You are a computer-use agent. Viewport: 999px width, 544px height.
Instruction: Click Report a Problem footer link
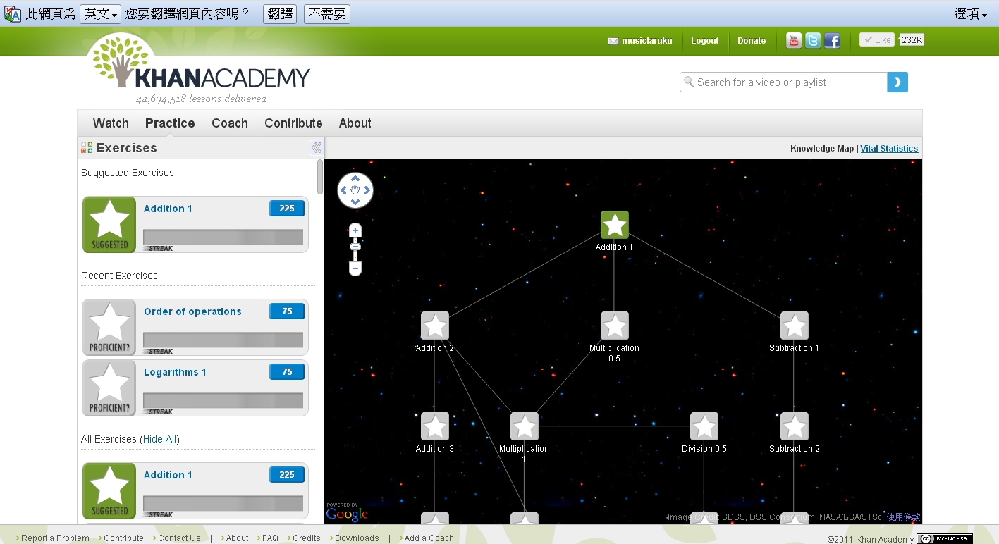(x=55, y=538)
